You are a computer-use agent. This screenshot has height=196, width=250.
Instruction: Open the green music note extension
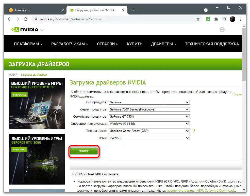click(x=208, y=19)
